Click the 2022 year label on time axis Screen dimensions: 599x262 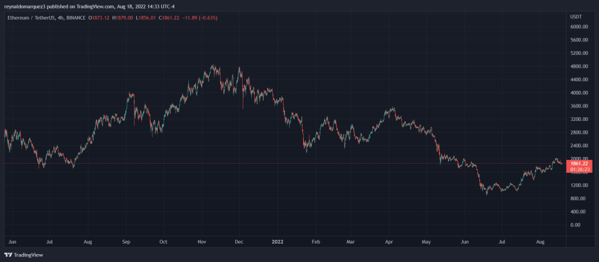pyautogui.click(x=277, y=242)
